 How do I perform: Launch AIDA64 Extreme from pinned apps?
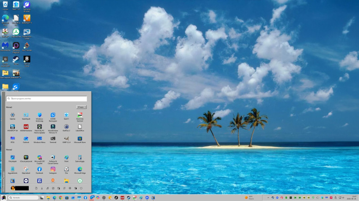pos(26,128)
